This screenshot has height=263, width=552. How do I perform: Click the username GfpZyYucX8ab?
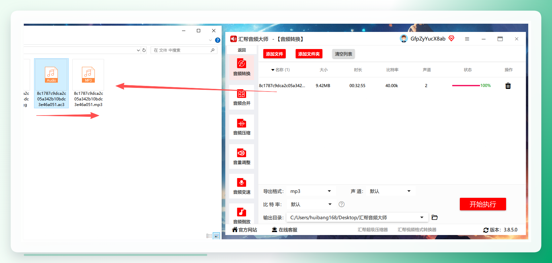click(x=428, y=39)
